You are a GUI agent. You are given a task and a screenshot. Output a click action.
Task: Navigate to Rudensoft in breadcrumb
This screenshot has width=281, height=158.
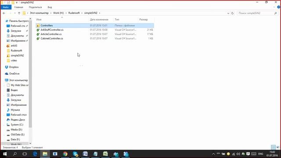pyautogui.click(x=74, y=13)
